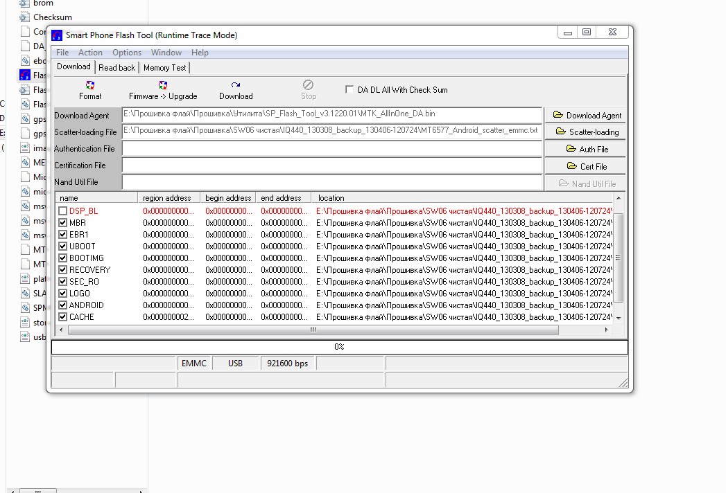Start Firmware -> Upgrade from toolbar
The image size is (726, 493).
[163, 85]
